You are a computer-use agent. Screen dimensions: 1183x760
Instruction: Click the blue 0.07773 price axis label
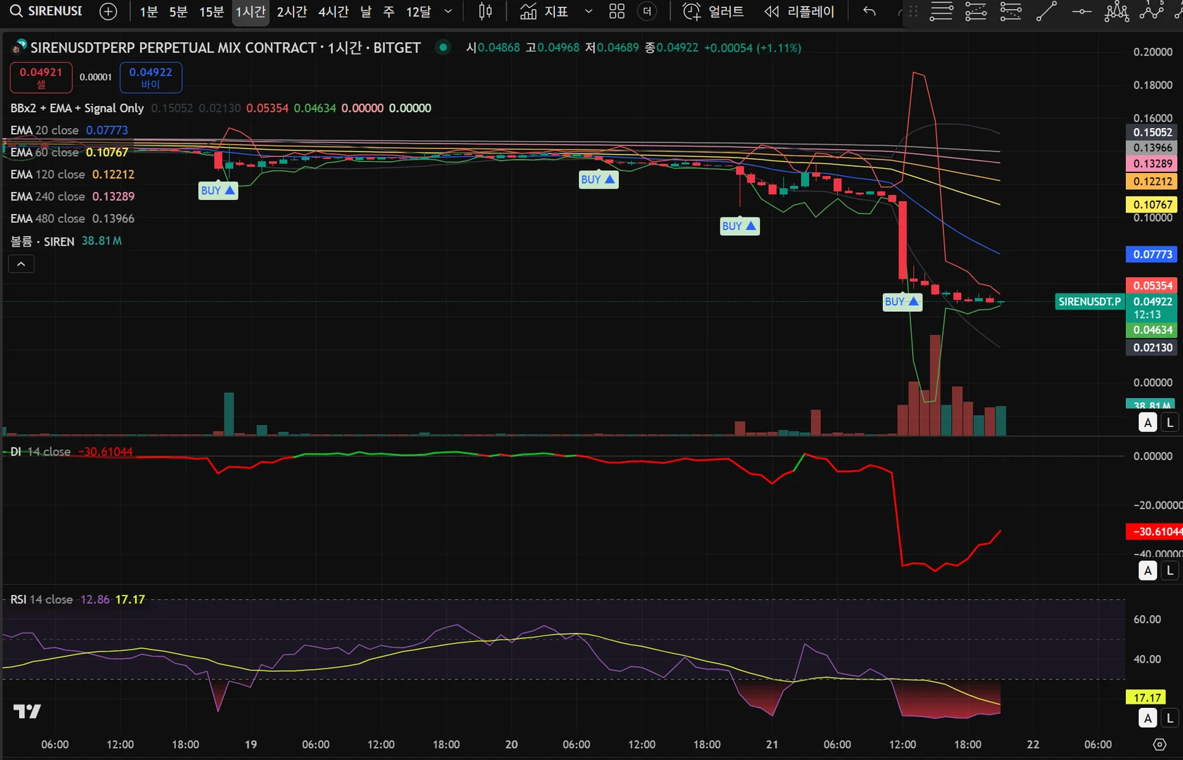point(1153,254)
